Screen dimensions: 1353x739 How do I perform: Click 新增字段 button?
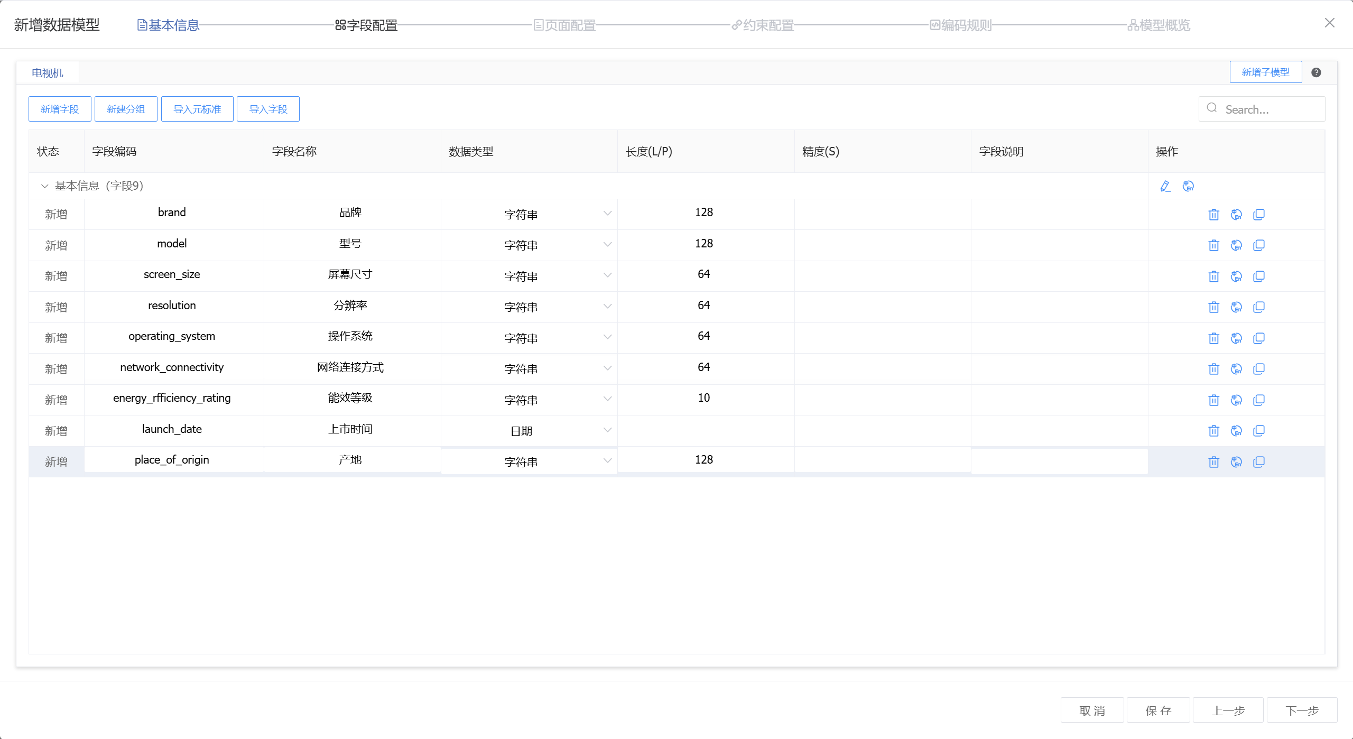tap(60, 109)
